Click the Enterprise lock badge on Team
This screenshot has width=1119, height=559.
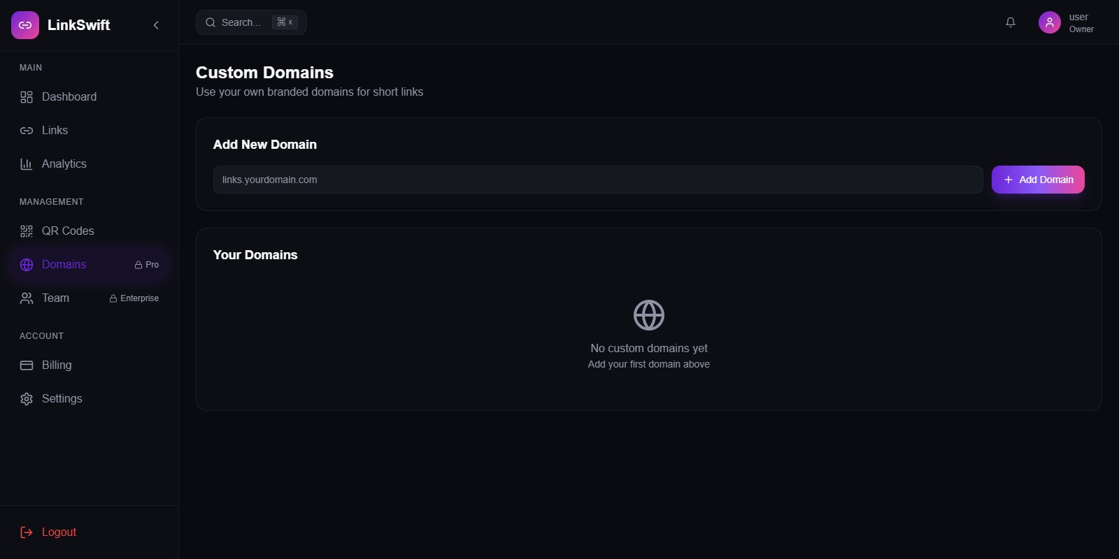tap(134, 298)
